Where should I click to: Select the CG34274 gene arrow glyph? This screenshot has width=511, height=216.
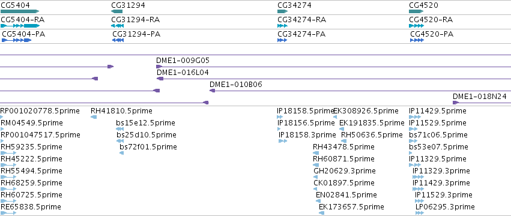pyautogui.click(x=283, y=11)
